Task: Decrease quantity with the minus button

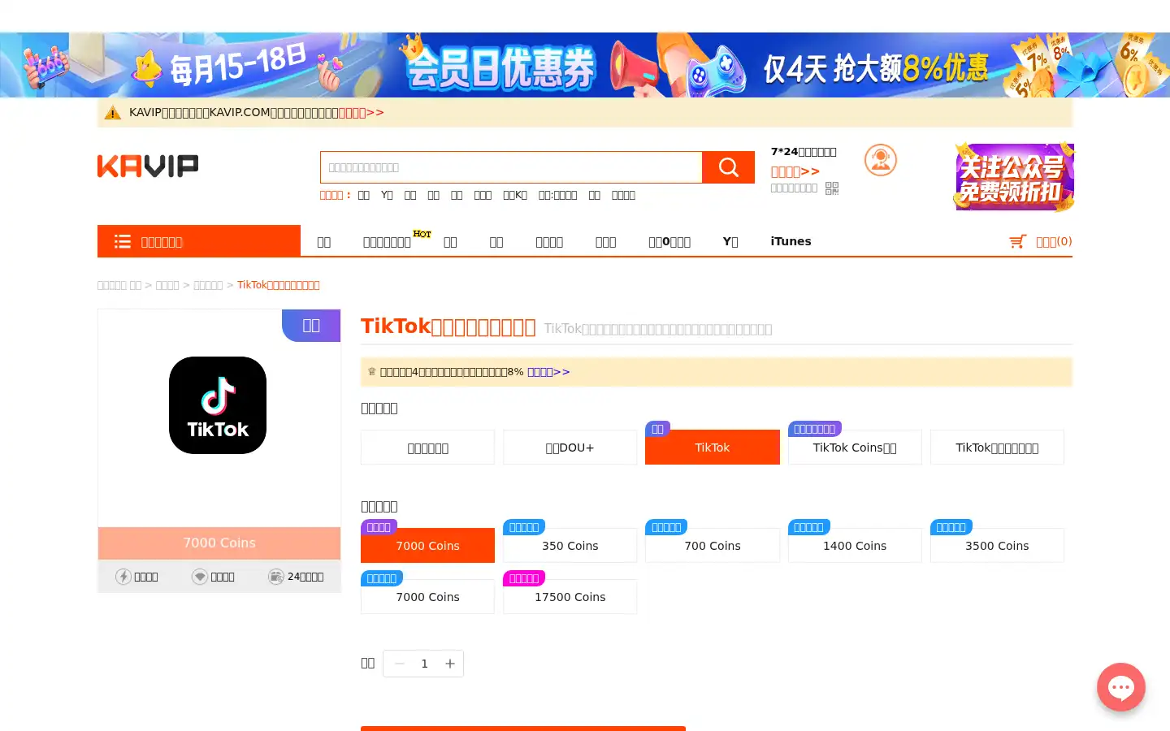Action: [x=399, y=664]
